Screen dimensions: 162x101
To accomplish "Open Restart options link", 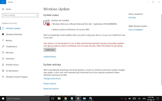I will click(x=50, y=84).
